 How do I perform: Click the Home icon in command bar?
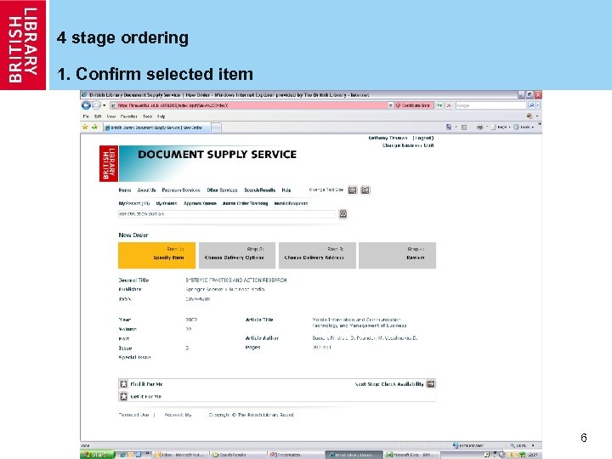(449, 127)
